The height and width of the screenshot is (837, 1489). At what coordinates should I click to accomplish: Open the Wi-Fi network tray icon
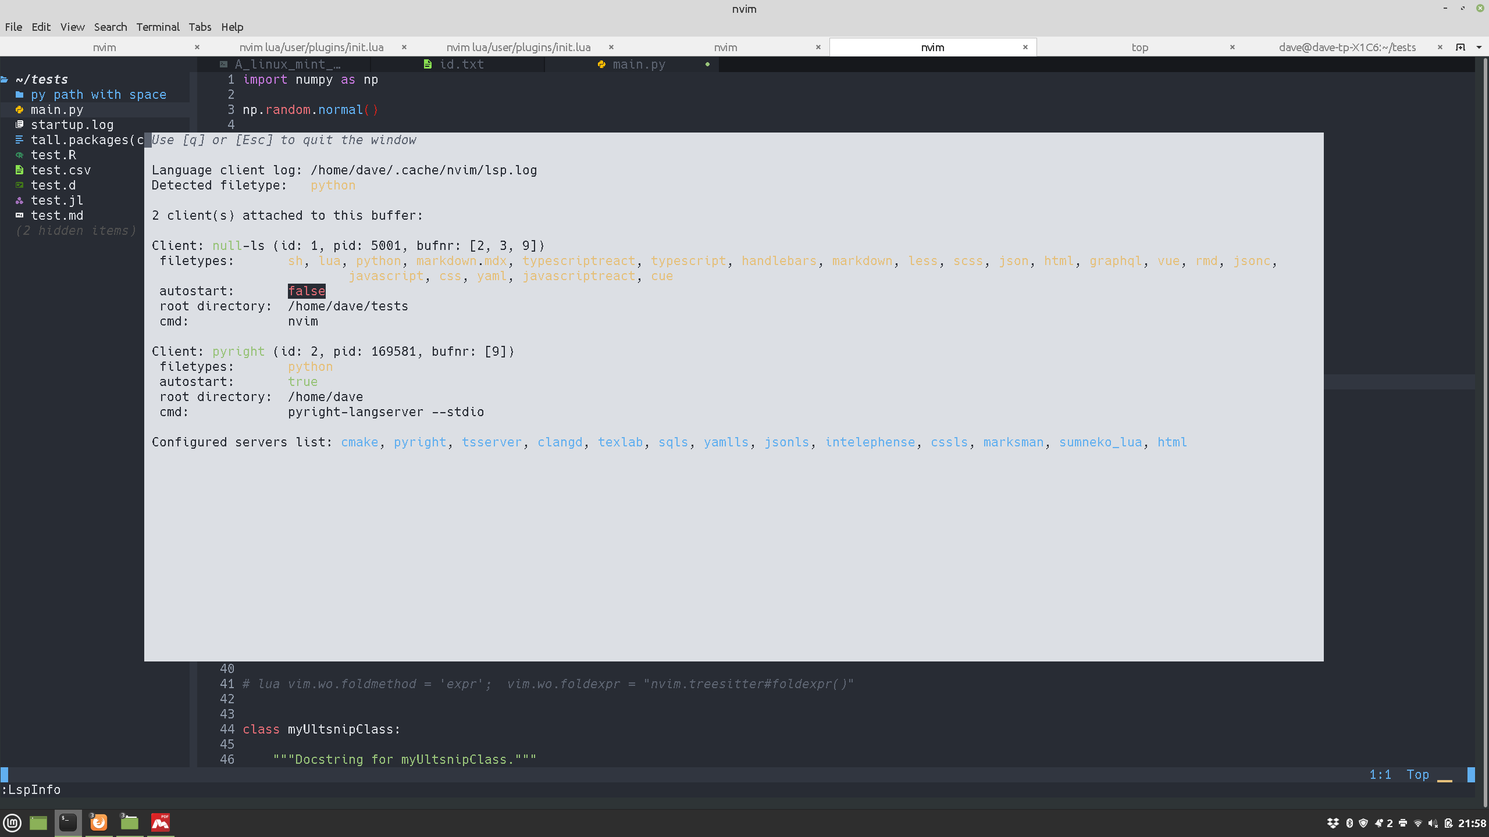1418,823
